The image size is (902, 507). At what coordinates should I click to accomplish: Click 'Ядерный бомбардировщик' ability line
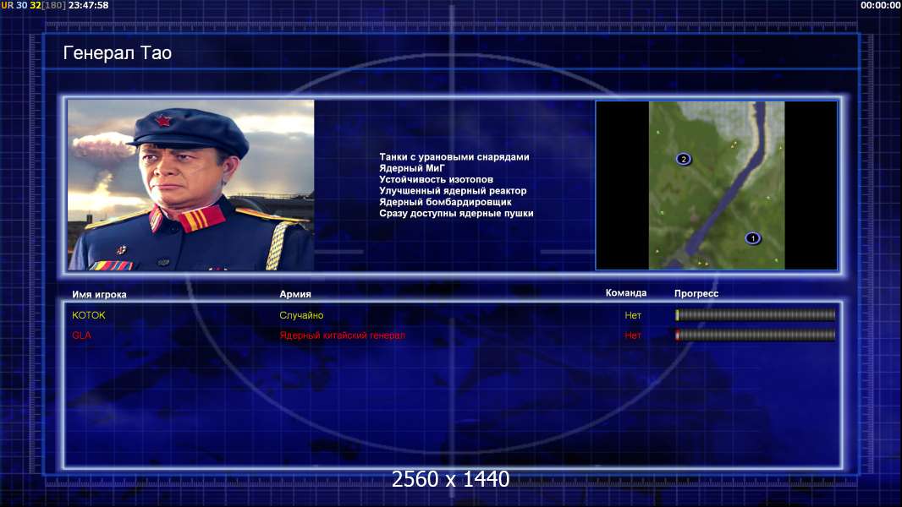pos(445,202)
